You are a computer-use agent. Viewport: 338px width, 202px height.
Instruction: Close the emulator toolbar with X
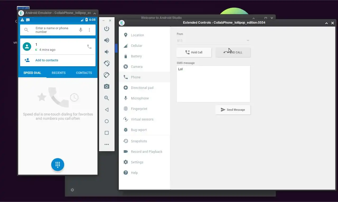point(110,21)
